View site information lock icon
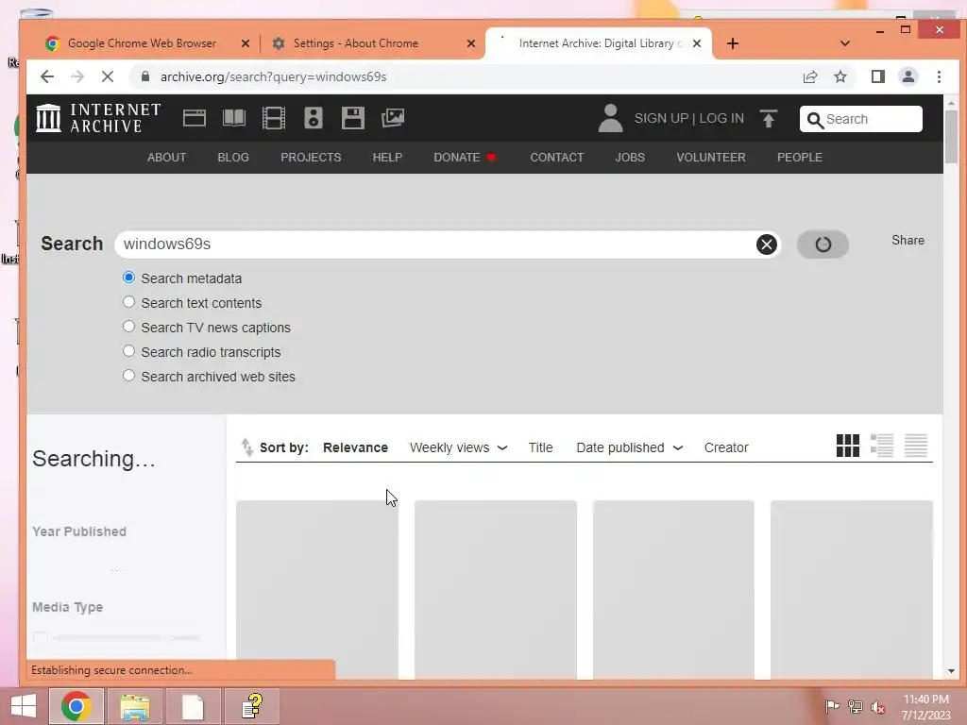967x725 pixels. [144, 76]
